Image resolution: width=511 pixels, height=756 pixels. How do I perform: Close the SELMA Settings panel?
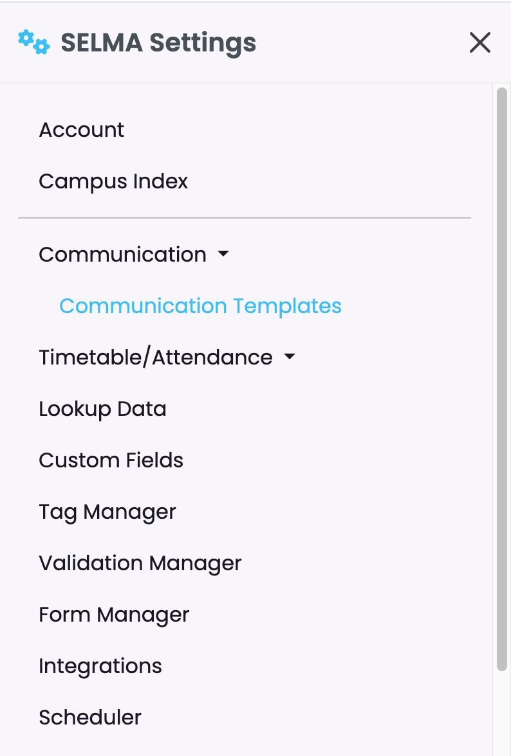479,42
